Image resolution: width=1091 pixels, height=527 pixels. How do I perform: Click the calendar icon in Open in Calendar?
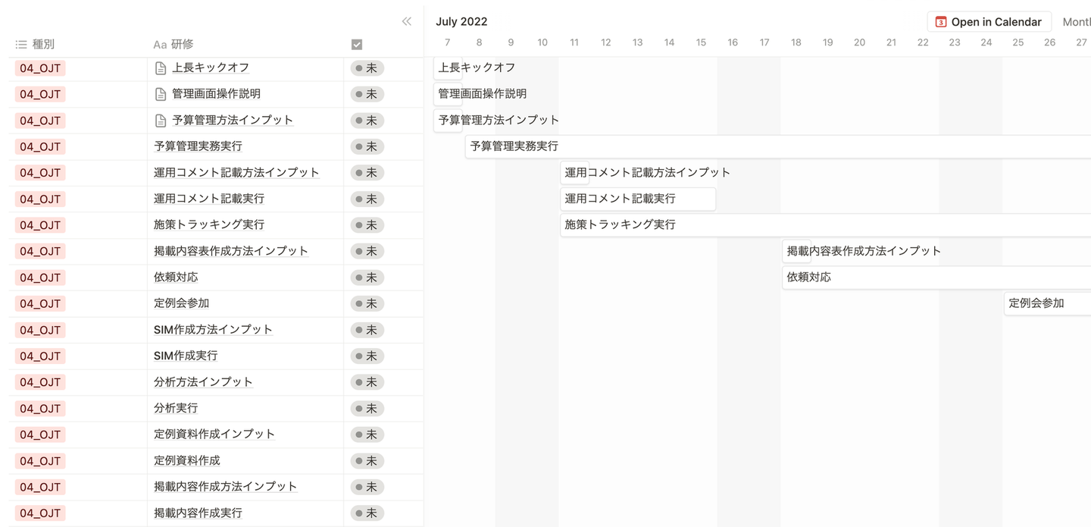point(941,22)
